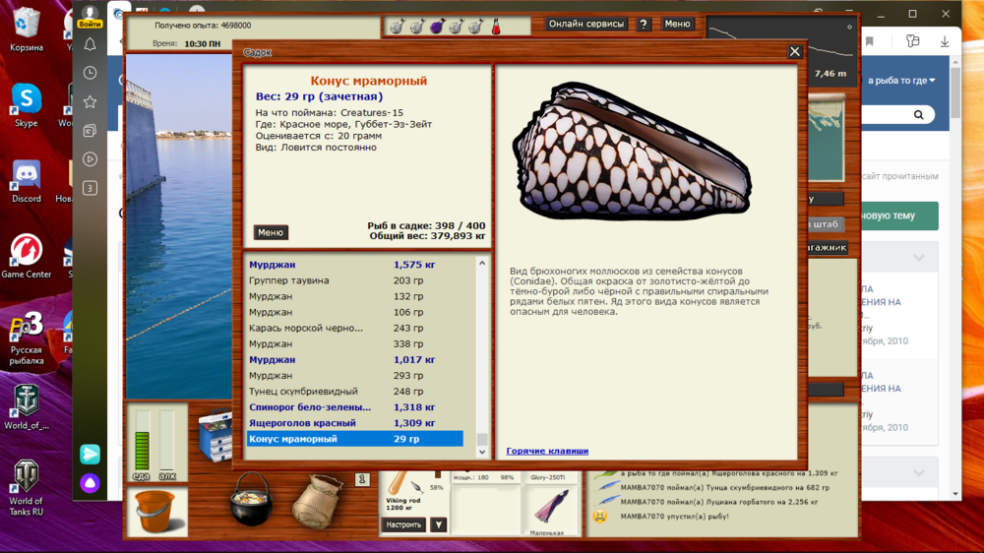Open the Горячие клавиши link
The width and height of the screenshot is (984, 553).
(547, 451)
